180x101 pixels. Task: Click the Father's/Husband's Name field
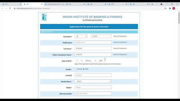coord(93,54)
